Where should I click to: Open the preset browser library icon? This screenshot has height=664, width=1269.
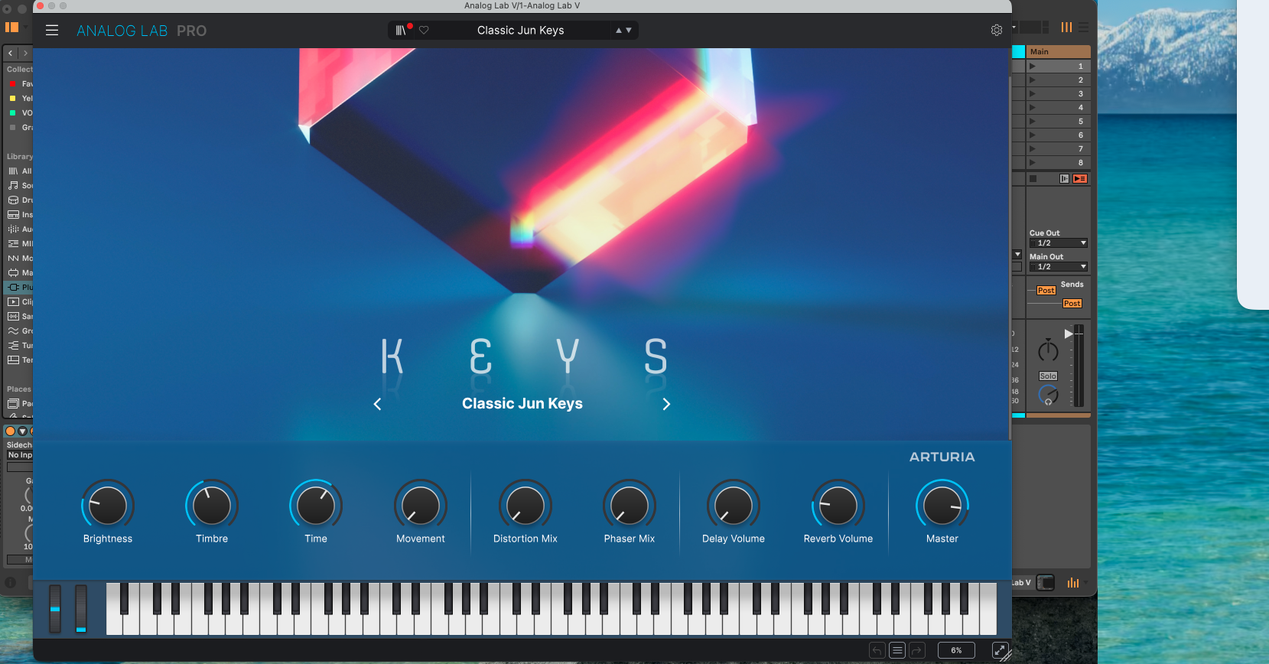click(x=400, y=31)
